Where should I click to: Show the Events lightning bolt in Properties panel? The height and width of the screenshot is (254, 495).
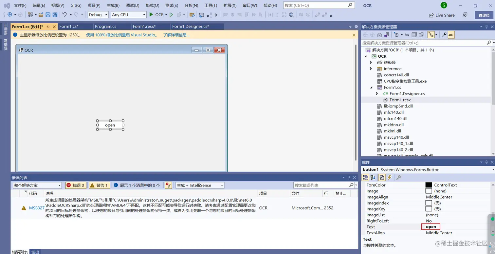390,177
